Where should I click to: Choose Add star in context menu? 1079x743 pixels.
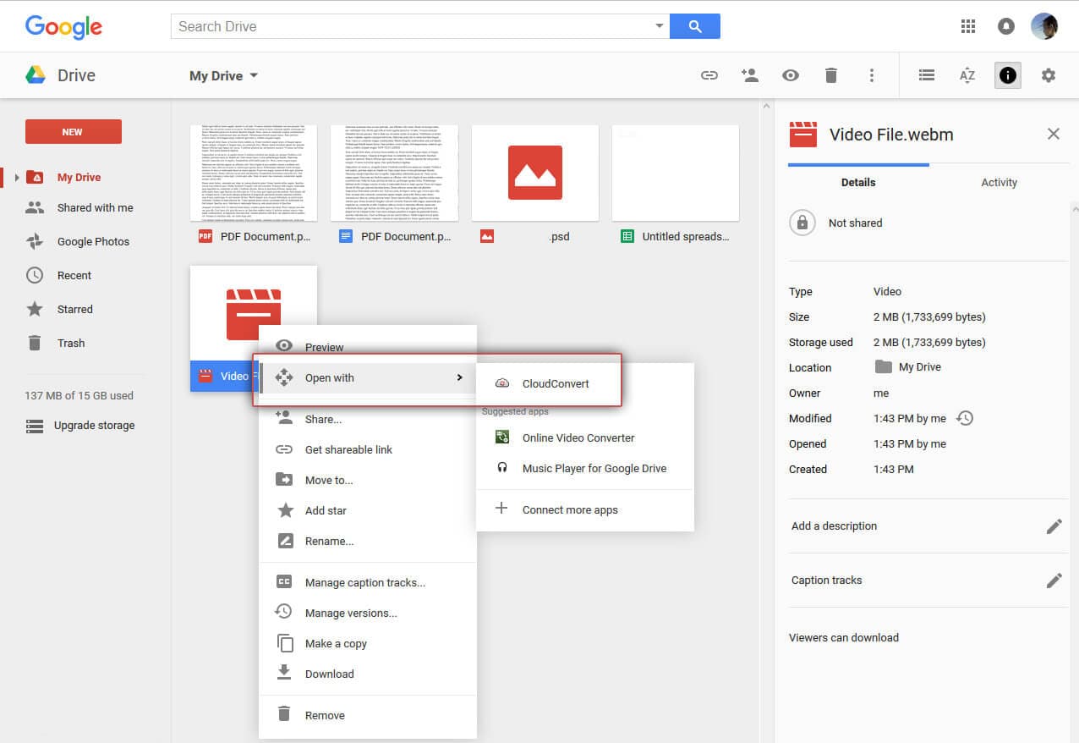368,511
